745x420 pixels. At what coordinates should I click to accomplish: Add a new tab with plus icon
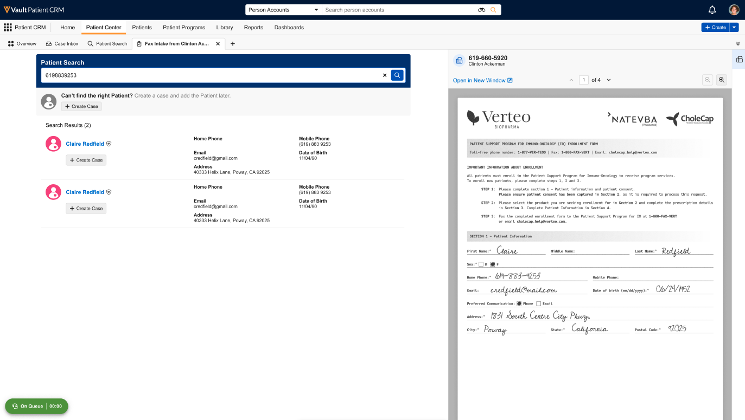[233, 44]
